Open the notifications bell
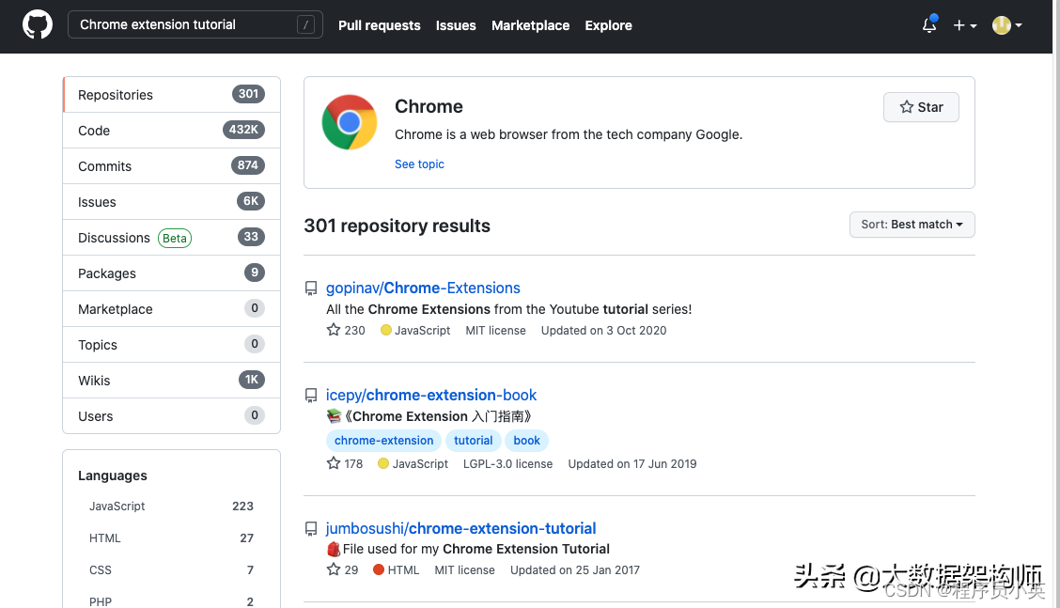 (x=929, y=25)
